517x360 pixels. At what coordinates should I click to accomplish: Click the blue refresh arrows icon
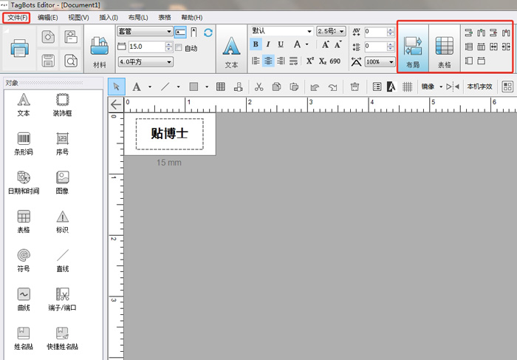(208, 33)
